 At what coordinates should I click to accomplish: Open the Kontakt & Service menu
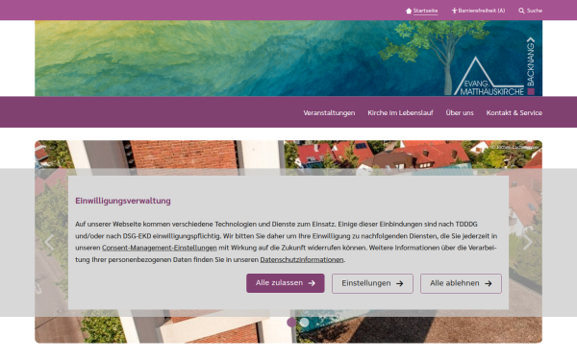[514, 112]
